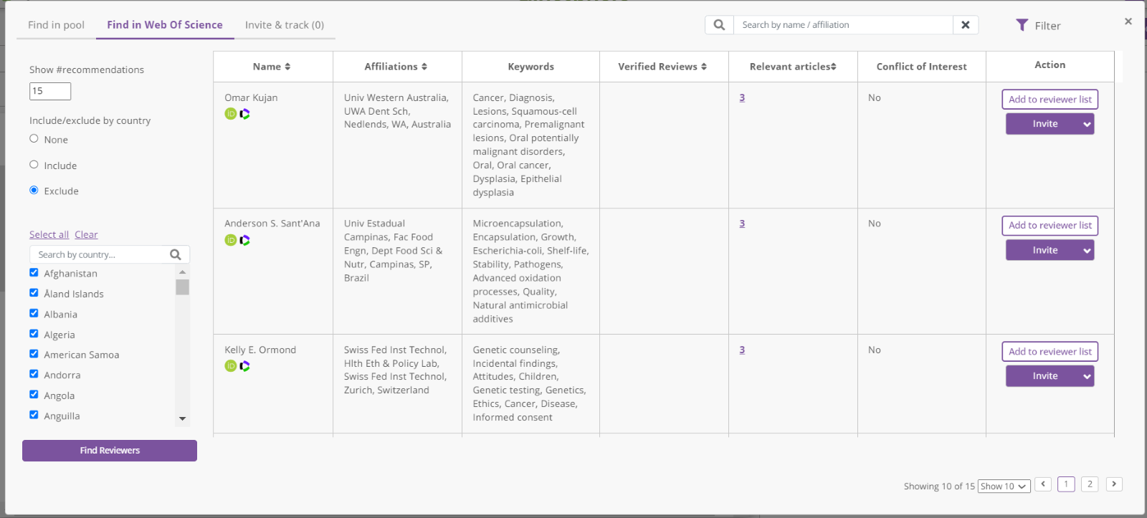Uncheck Andorra checkbox
The height and width of the screenshot is (518, 1147).
click(34, 374)
